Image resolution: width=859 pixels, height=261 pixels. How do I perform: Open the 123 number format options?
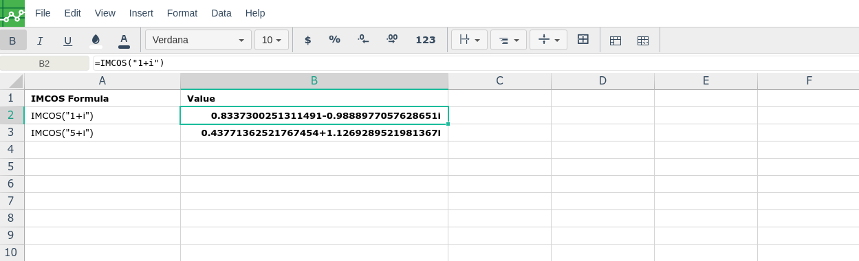point(426,40)
